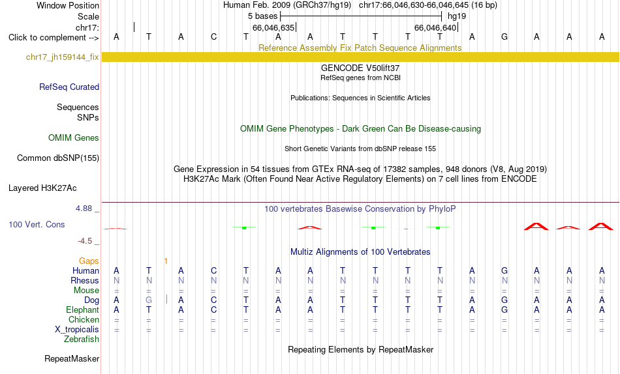Click the Gaps row label

point(89,261)
